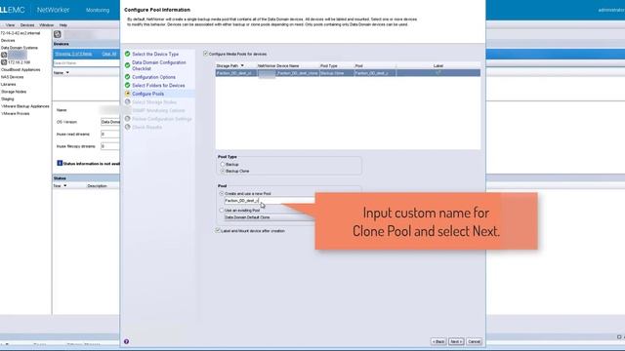The image size is (625, 351).
Task: Open the Help menu
Action: tap(62, 25)
